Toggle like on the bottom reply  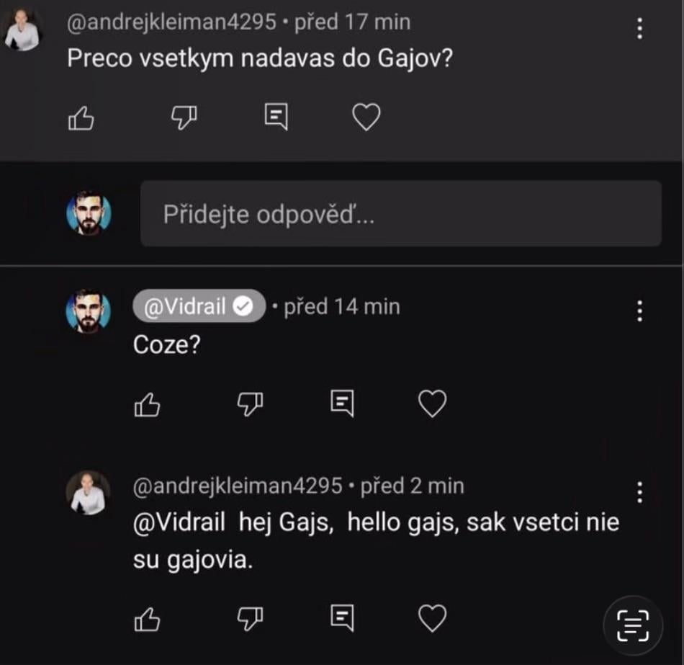click(148, 618)
